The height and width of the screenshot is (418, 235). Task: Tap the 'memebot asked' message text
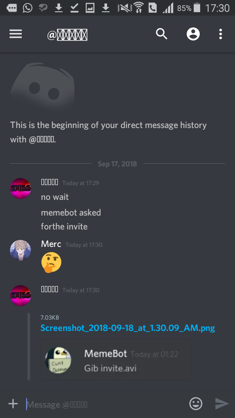click(71, 212)
